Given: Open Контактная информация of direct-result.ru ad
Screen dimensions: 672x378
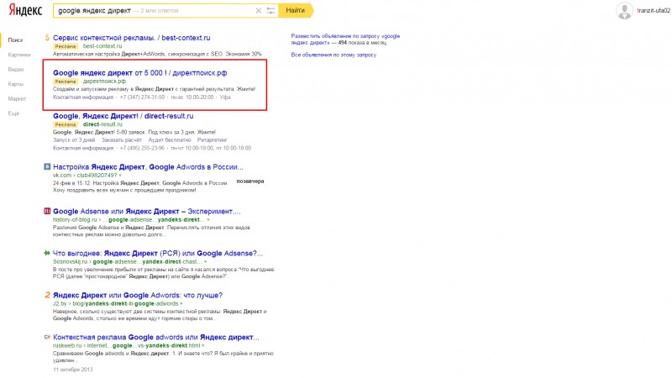Looking at the screenshot, I should click(83, 148).
